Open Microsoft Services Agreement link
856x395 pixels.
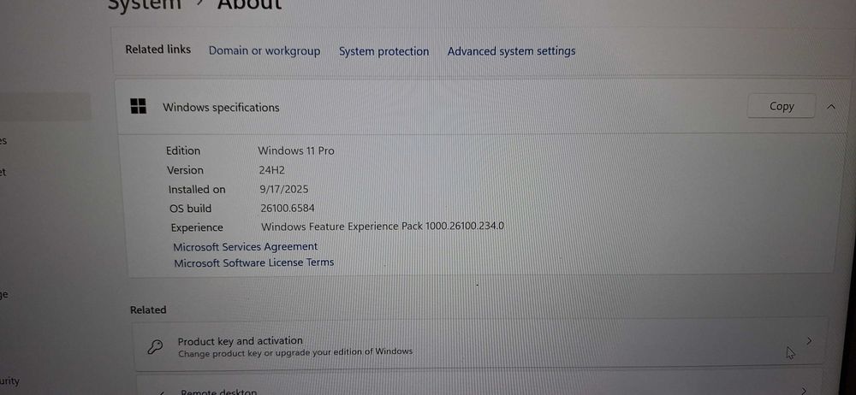click(245, 246)
